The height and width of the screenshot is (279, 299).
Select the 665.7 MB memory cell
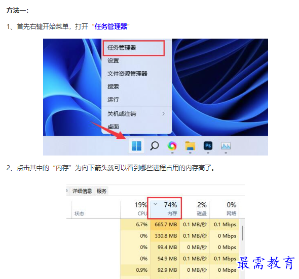(165, 224)
